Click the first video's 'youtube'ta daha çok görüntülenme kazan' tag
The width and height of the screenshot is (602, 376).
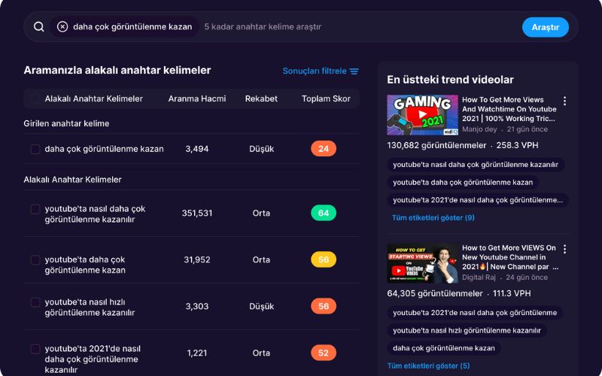[x=463, y=182]
